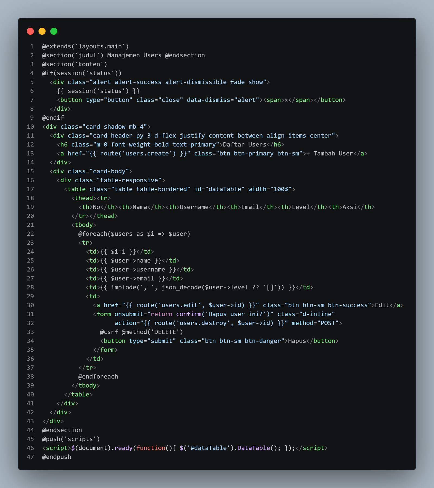The height and width of the screenshot is (488, 434).
Task: Click the Email table header text
Action: pyautogui.click(x=250, y=207)
